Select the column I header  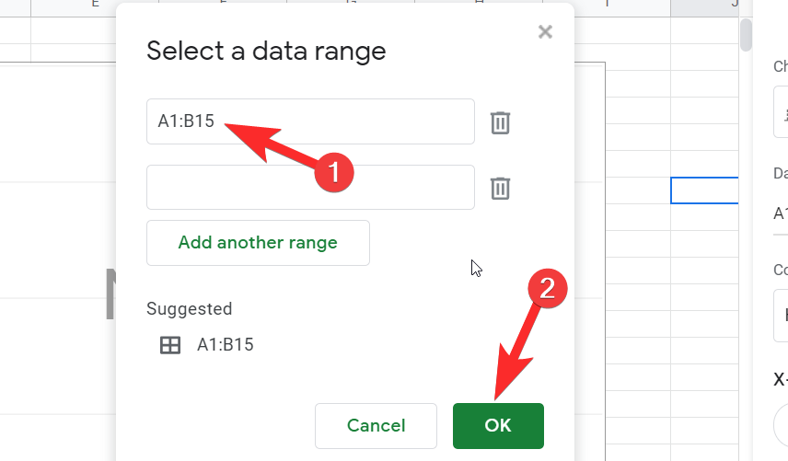[607, 6]
